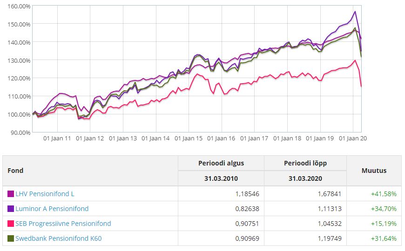Click the 01 Jaan 11 x-axis label

57,139
